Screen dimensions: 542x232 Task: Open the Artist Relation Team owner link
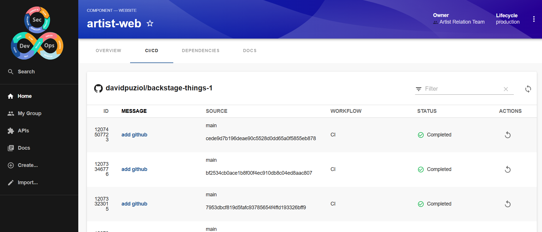pyautogui.click(x=462, y=22)
